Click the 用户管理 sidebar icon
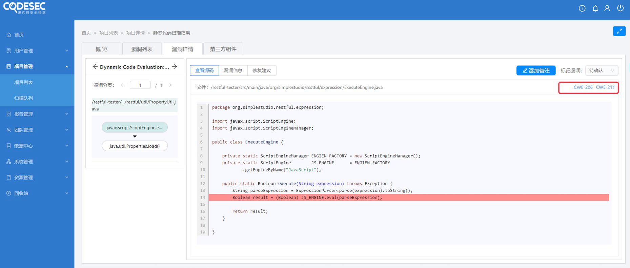The width and height of the screenshot is (630, 268). click(x=9, y=50)
